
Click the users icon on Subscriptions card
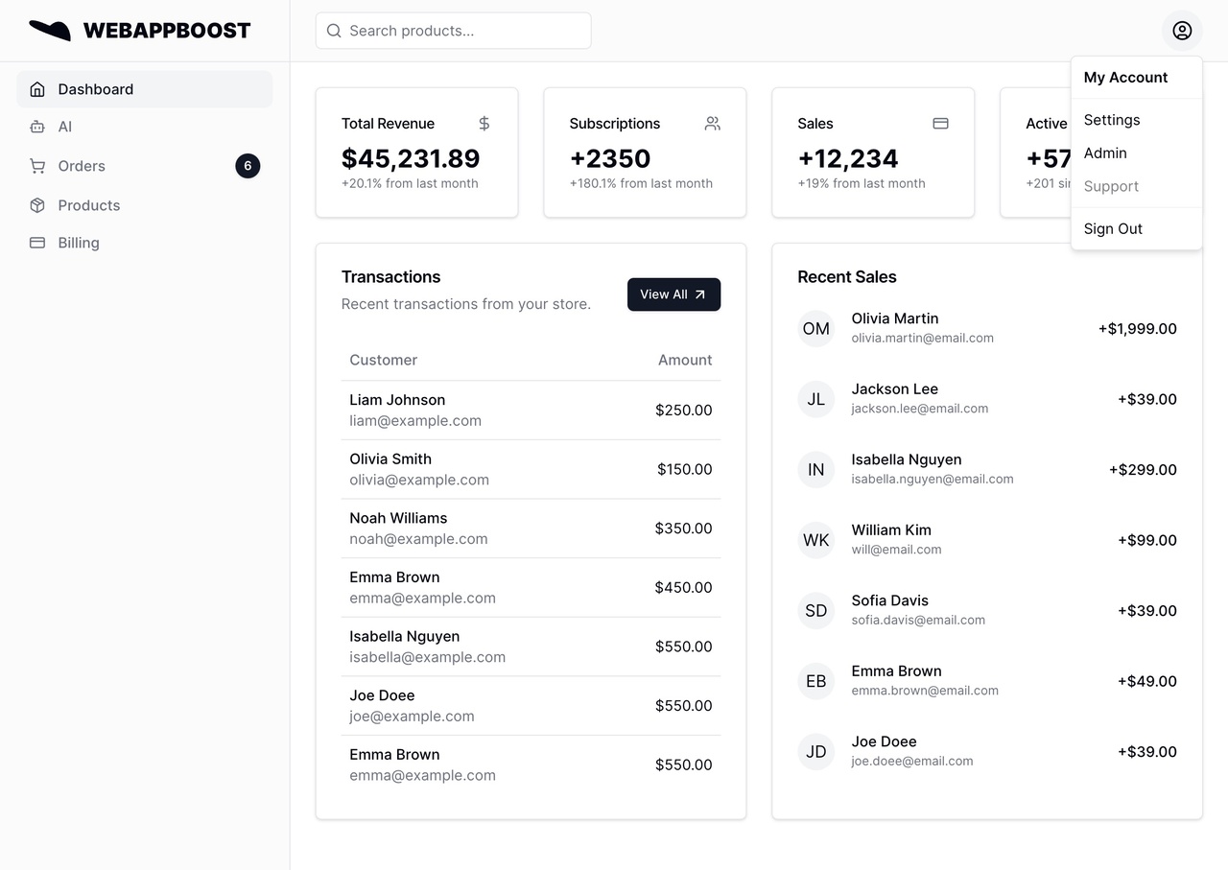tap(712, 123)
